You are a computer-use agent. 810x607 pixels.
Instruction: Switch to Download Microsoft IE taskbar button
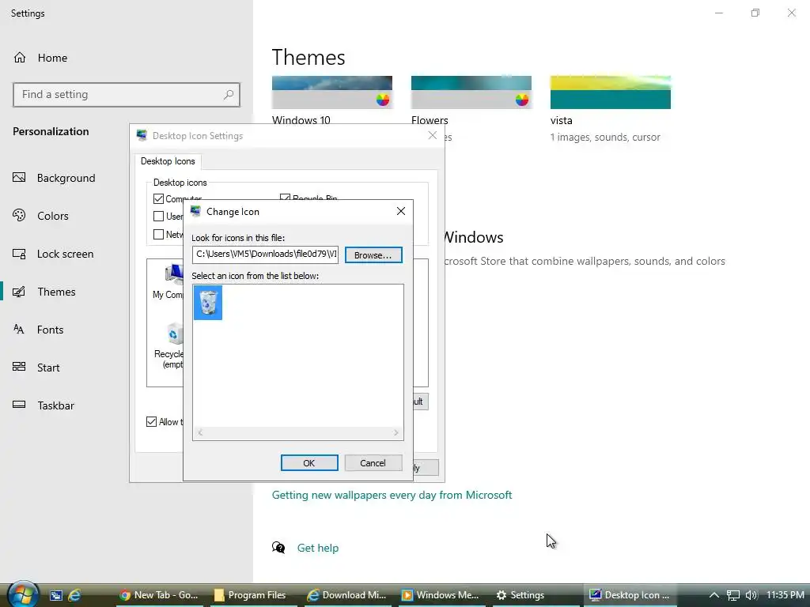(347, 595)
